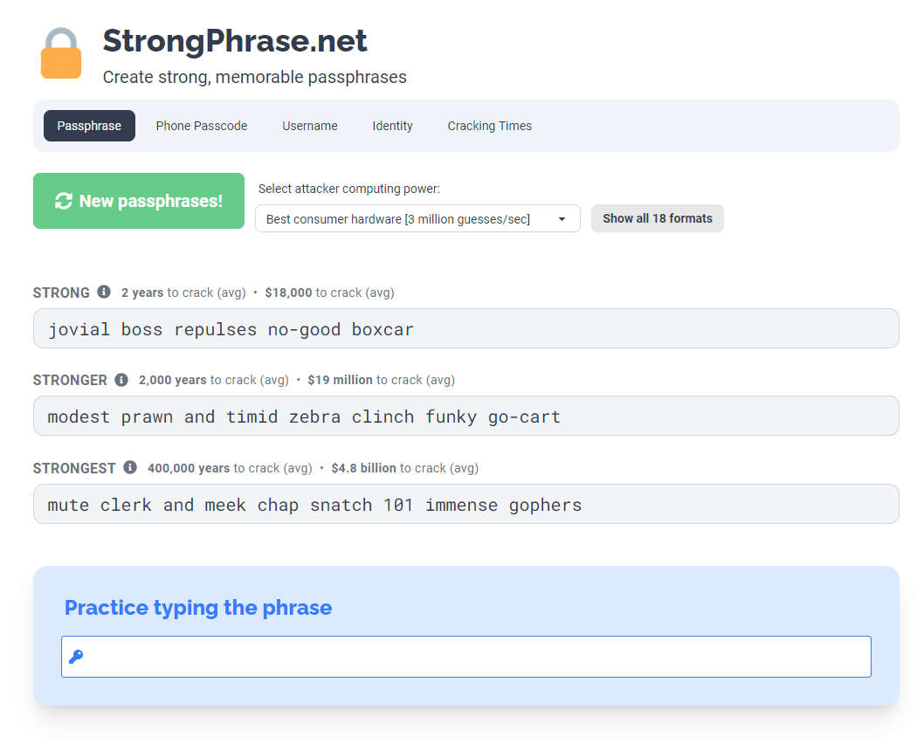Open the attacker computing power dropdown
This screenshot has height=751, width=917.
(x=417, y=218)
